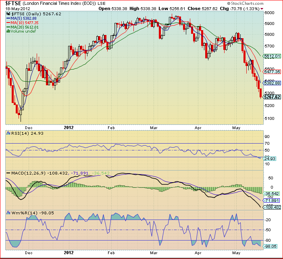Click the green MA(20) legend line marker

coord(8,27)
